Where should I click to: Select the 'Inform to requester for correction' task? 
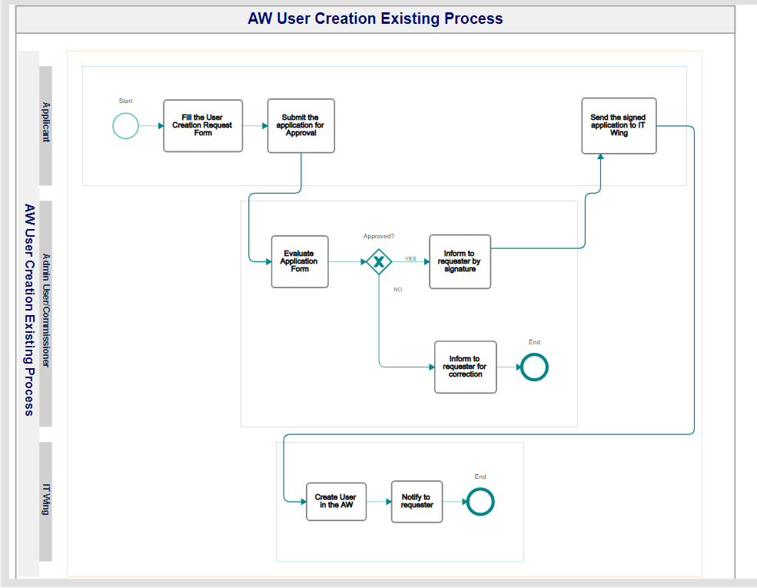pyautogui.click(x=466, y=367)
